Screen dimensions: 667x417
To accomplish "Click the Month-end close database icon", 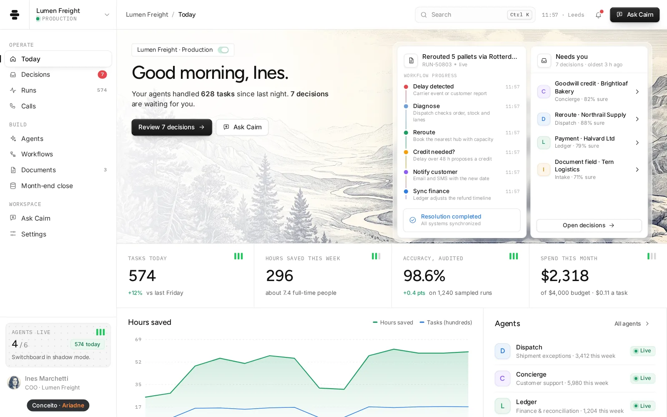I will pos(13,186).
